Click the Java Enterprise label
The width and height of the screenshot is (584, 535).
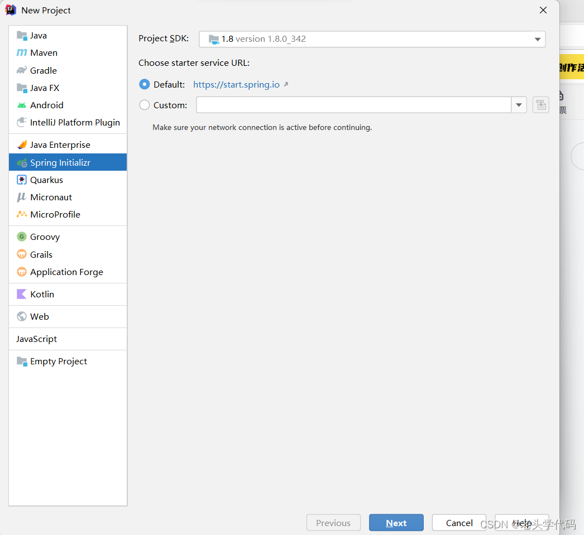pos(60,144)
